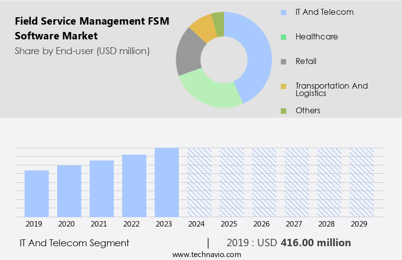The height and width of the screenshot is (260, 402).
Task: Click the Others legend olive swatch
Action: pos(283,111)
